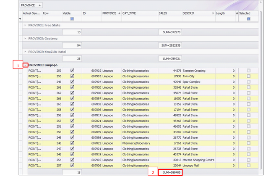Screen dimensions: 266x179
Task: Click the Limpopo SUM=589405 summary cell
Action: (170, 172)
